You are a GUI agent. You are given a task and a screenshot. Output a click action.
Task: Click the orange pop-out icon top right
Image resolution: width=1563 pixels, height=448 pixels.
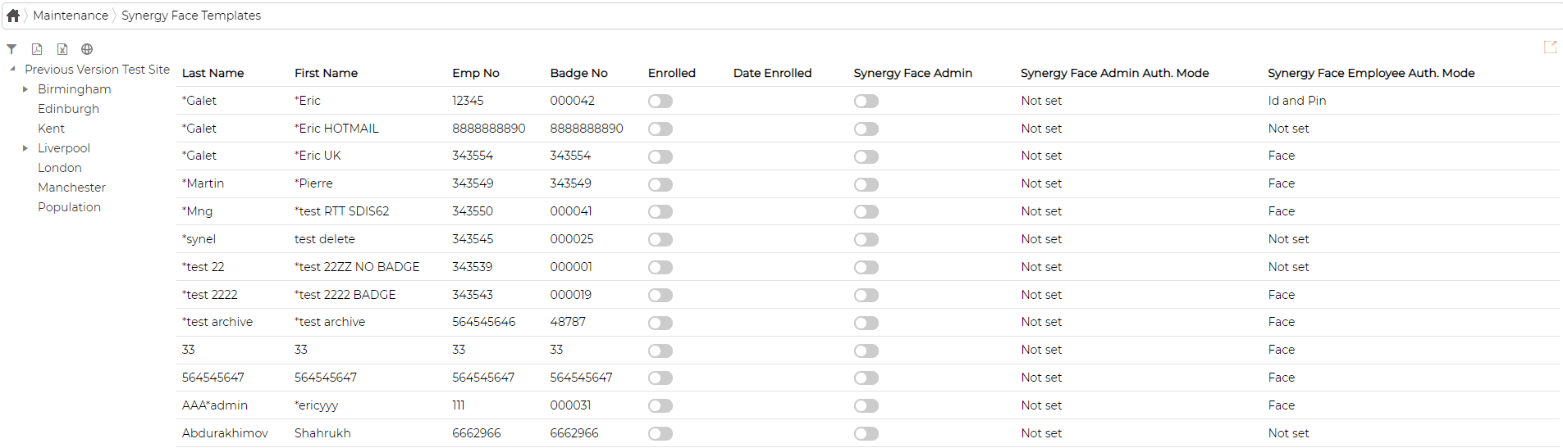pos(1550,48)
